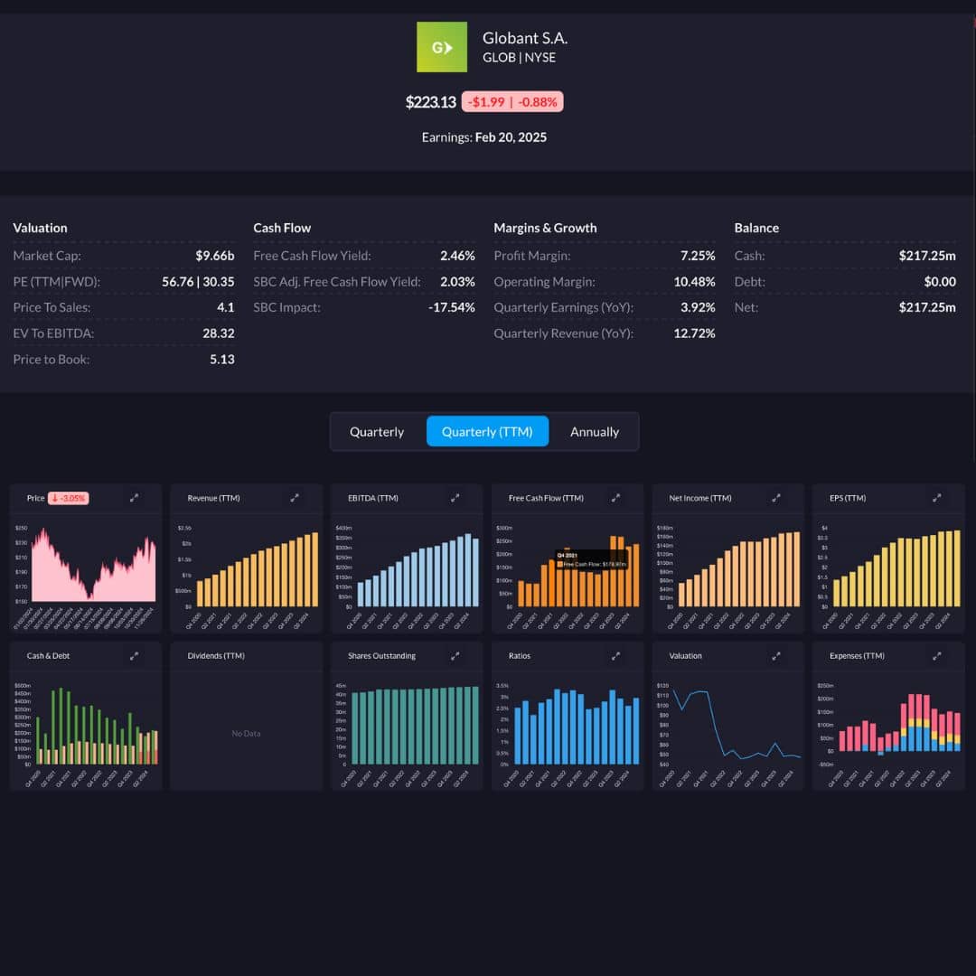Expand the Shares Outstanding chart
The image size is (976, 976).
pyautogui.click(x=455, y=656)
